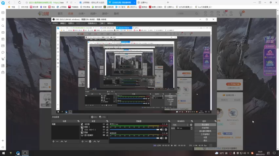The height and width of the screenshot is (156, 279).
Task: Toggle visibility of 浏览器 source
Action: point(104,124)
